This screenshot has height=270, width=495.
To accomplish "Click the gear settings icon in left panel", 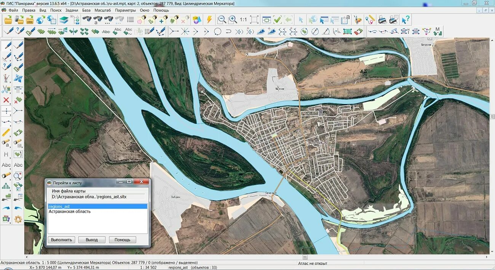I will [x=18, y=219].
